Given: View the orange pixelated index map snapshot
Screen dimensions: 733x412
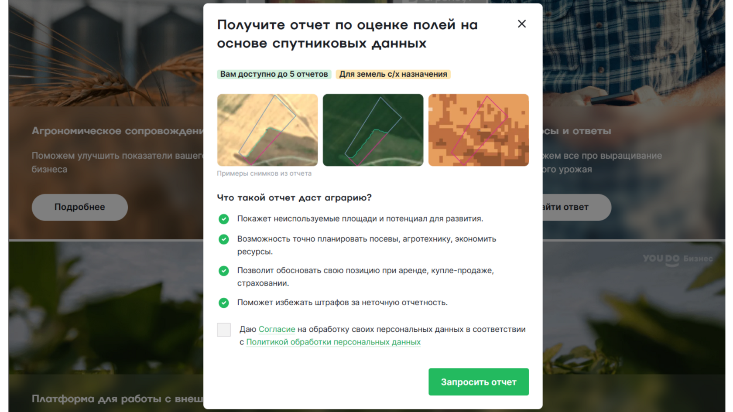Looking at the screenshot, I should (479, 130).
